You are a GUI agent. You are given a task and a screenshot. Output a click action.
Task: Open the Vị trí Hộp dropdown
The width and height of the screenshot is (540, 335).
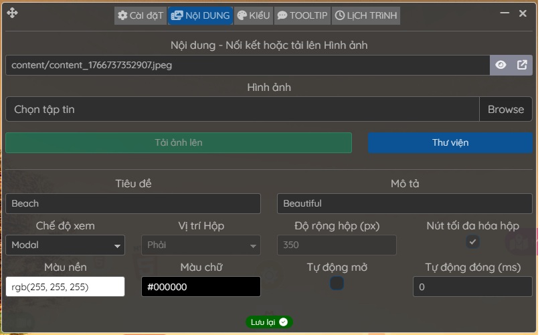[201, 245]
